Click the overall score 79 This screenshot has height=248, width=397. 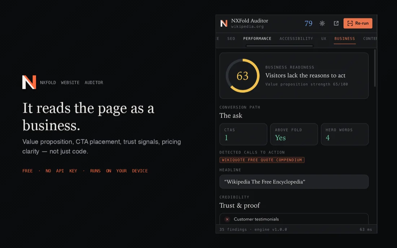pyautogui.click(x=308, y=23)
